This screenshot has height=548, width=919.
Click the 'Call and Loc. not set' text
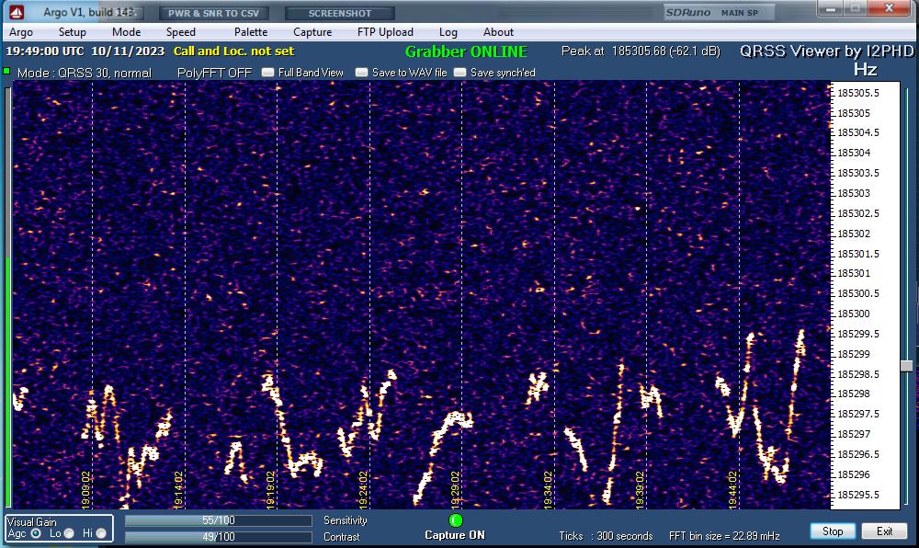[x=233, y=51]
